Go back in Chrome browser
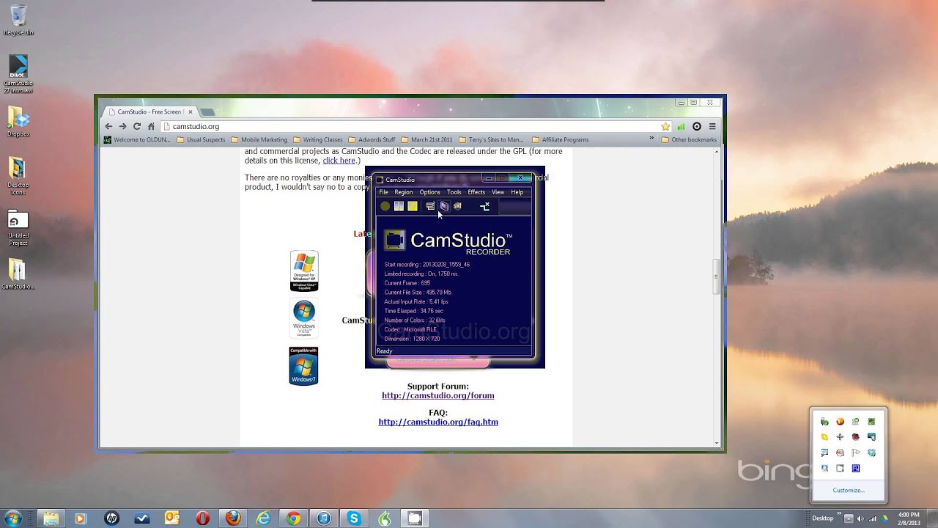The image size is (938, 528). (108, 126)
